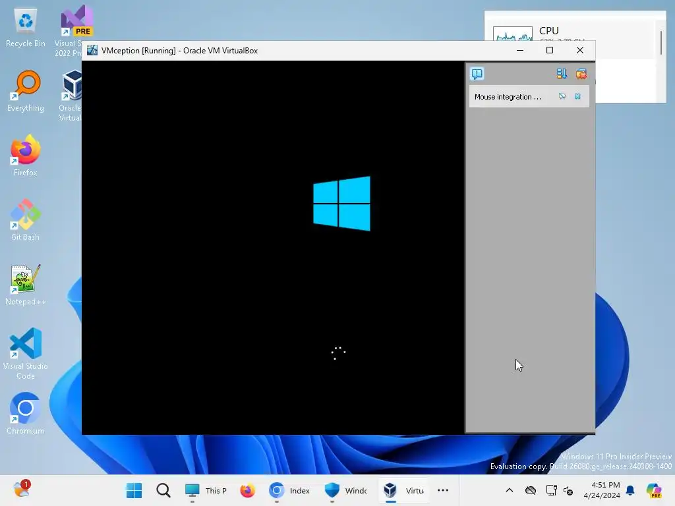
Task: Open the notification bell in the tray
Action: point(630,490)
